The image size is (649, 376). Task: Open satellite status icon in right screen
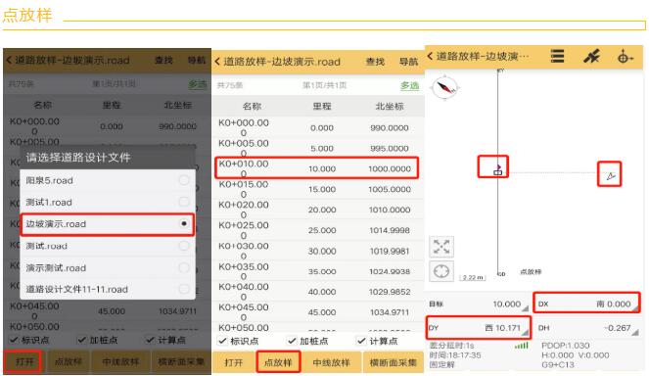[x=591, y=56]
